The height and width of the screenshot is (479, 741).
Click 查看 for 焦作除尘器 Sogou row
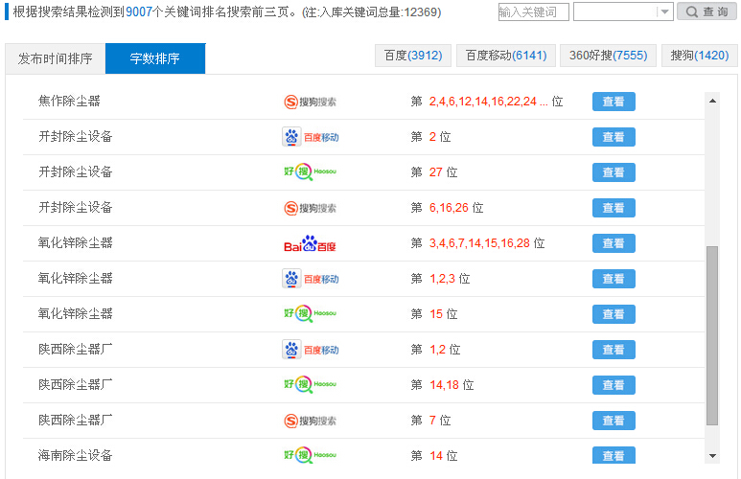[x=614, y=102]
